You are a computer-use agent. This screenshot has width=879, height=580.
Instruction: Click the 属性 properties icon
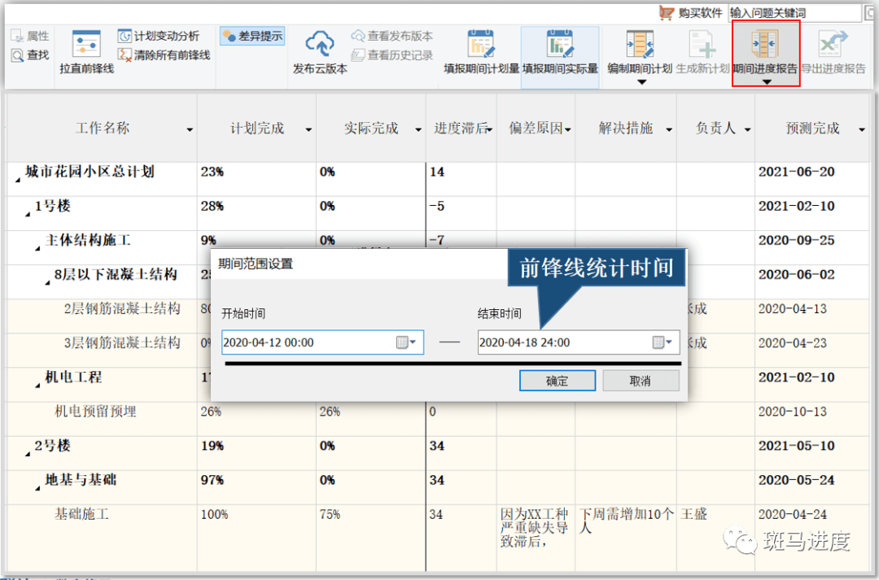click(17, 37)
